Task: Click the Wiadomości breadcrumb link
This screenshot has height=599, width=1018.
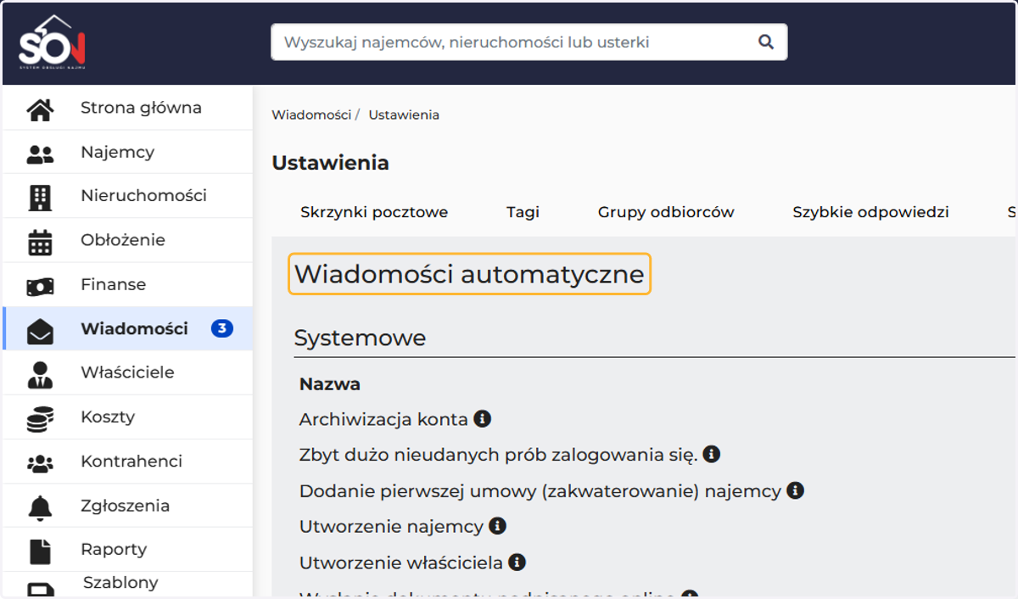Action: point(311,115)
